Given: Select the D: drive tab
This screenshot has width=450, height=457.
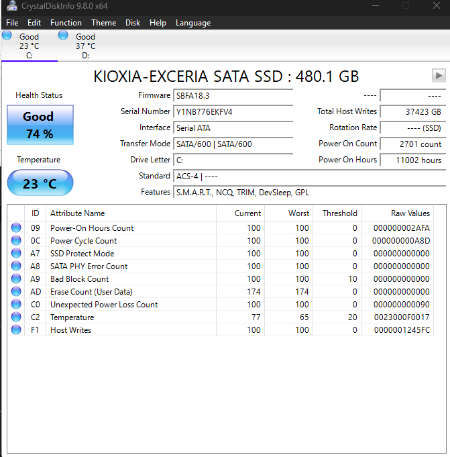Looking at the screenshot, I should pos(85,46).
